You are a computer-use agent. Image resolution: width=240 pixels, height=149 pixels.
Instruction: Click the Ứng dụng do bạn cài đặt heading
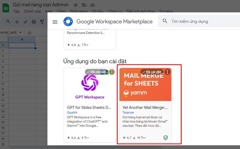[95, 61]
